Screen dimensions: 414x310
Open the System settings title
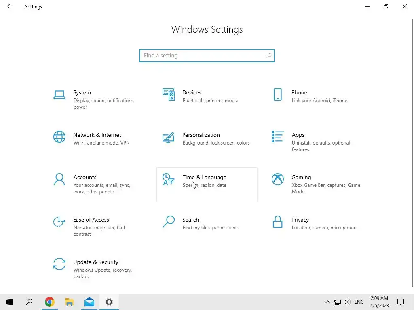pos(82,92)
